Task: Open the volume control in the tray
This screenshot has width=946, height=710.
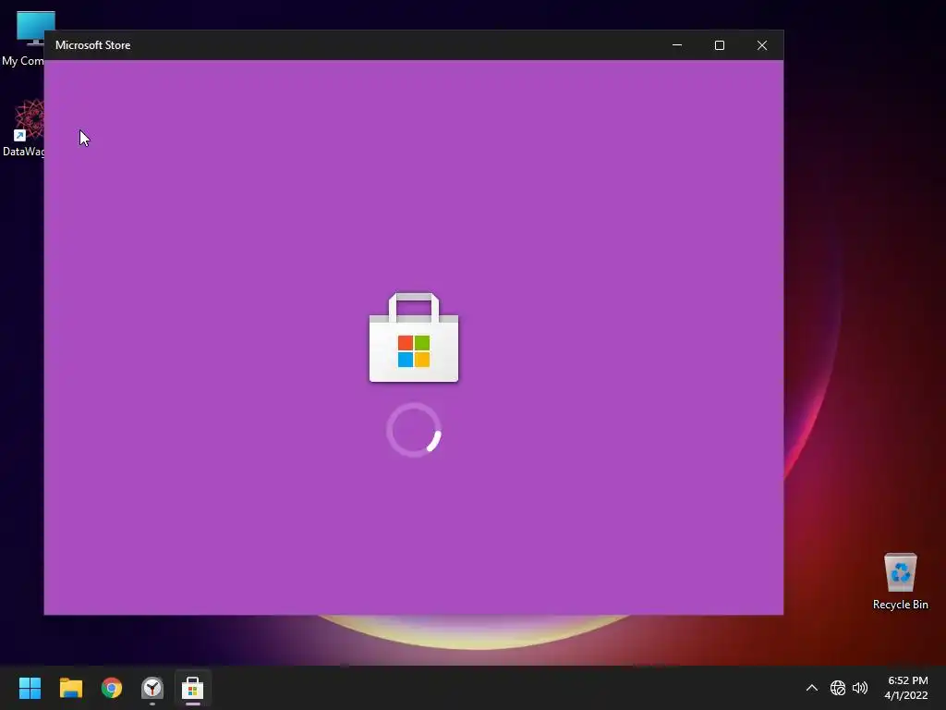Action: click(x=860, y=688)
